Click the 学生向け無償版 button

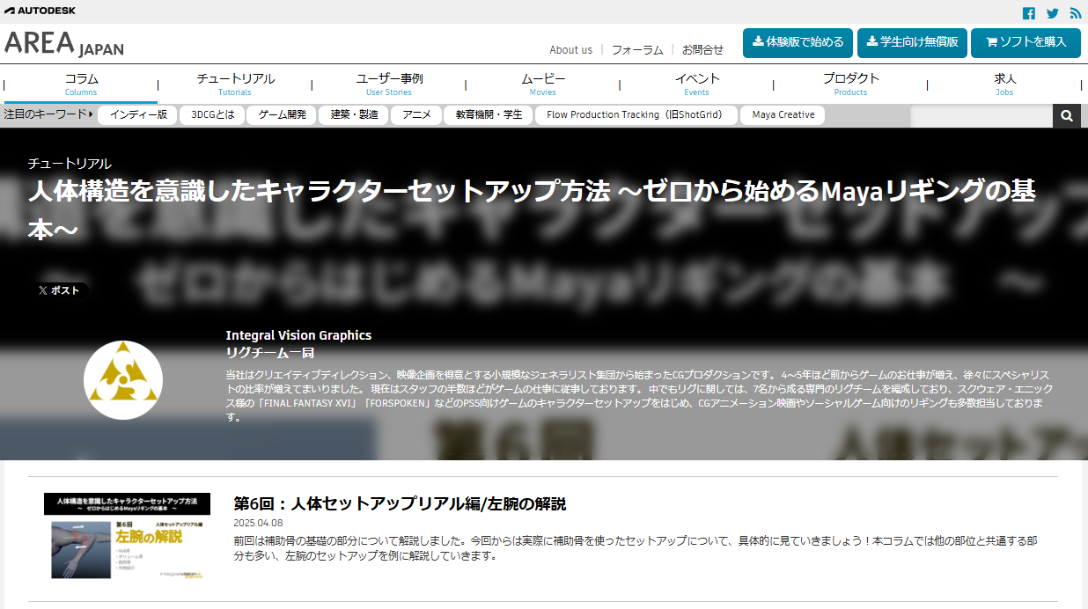pos(912,42)
